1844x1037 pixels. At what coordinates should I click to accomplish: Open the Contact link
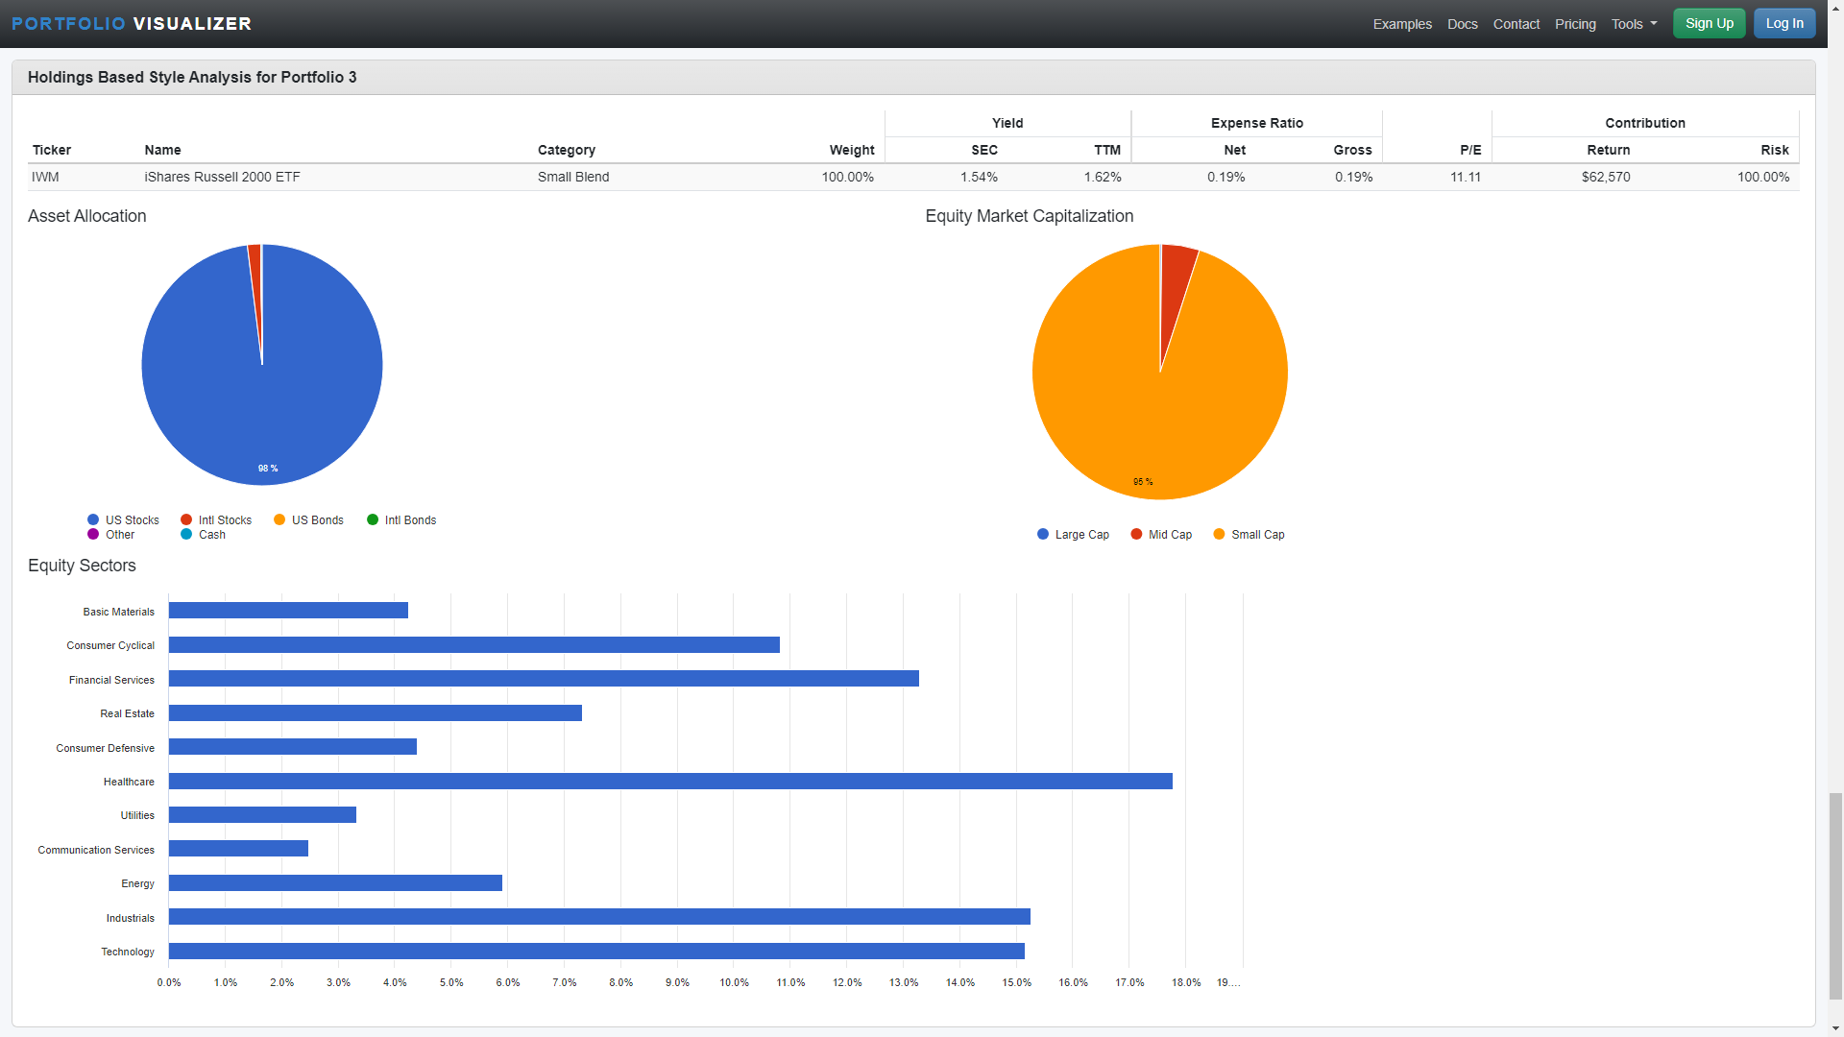[1516, 24]
